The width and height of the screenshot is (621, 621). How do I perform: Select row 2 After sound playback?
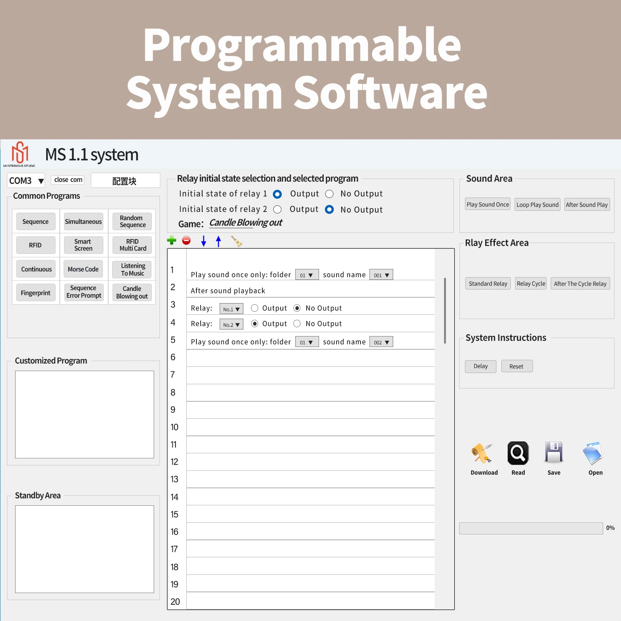click(310, 290)
